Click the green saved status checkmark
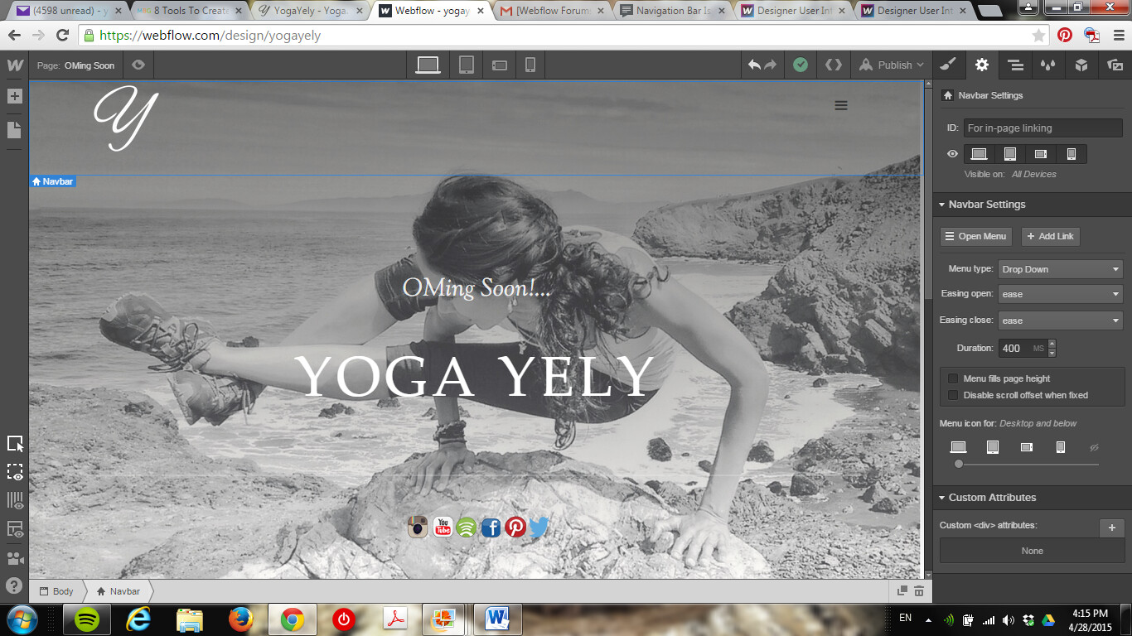 coord(801,65)
